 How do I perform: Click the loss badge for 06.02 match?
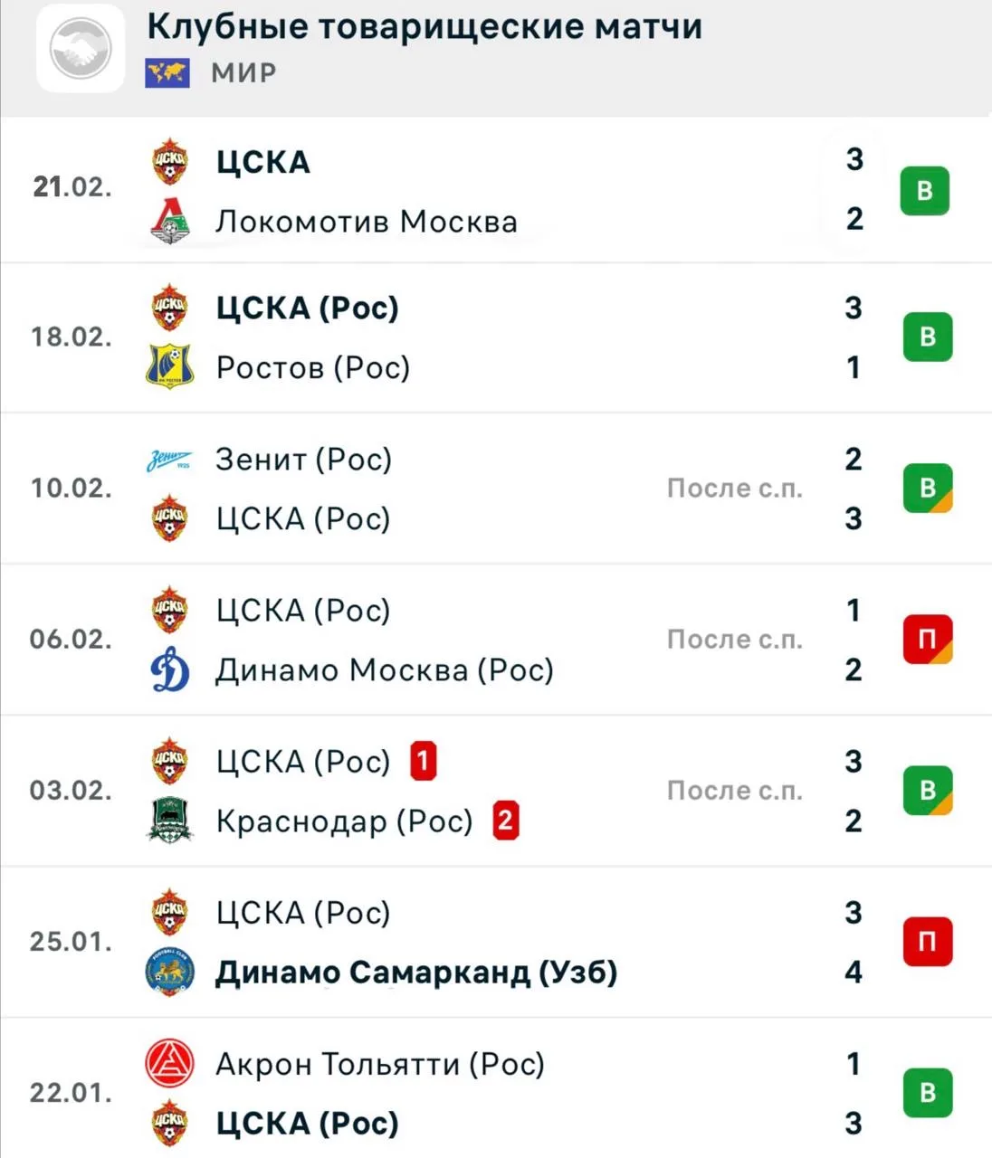pos(928,640)
